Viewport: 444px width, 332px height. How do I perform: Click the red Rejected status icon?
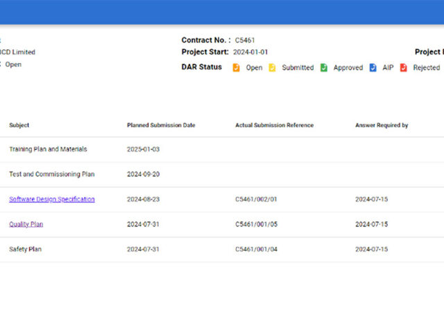(403, 67)
